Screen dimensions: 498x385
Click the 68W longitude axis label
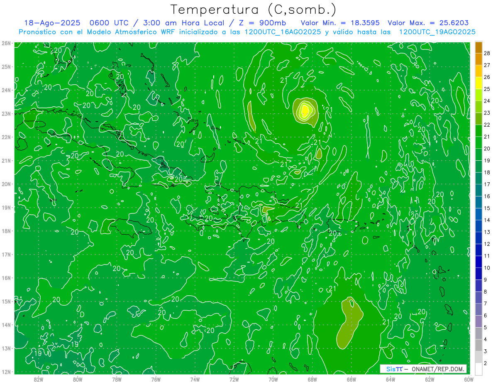(312, 379)
